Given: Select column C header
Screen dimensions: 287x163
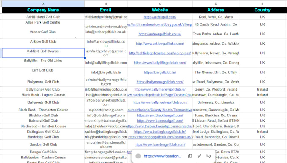Looking at the screenshot, I should click(x=160, y=4).
